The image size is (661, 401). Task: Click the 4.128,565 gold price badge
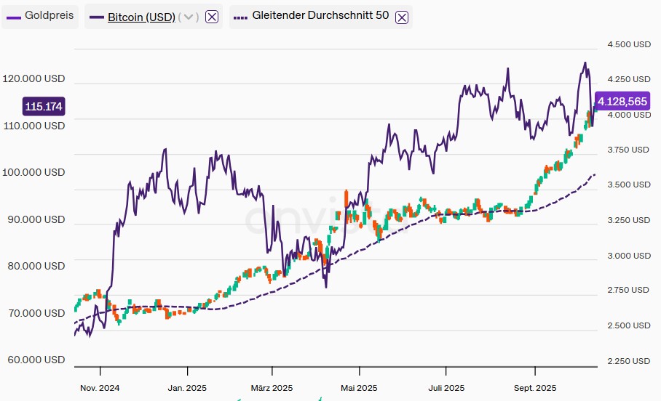coord(621,102)
